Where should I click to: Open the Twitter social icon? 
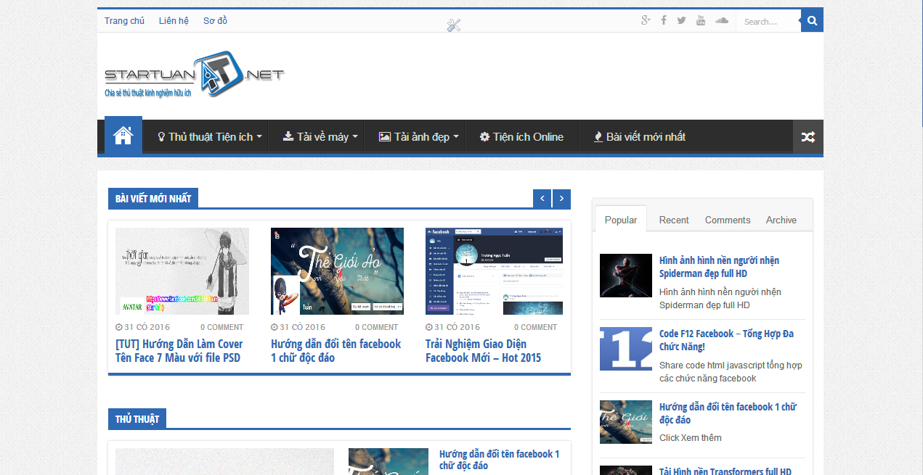[x=681, y=20]
